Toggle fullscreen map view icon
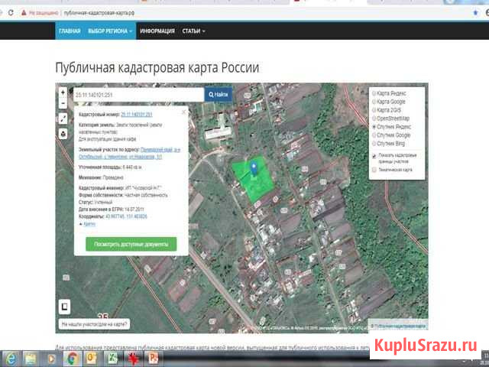 point(63,119)
